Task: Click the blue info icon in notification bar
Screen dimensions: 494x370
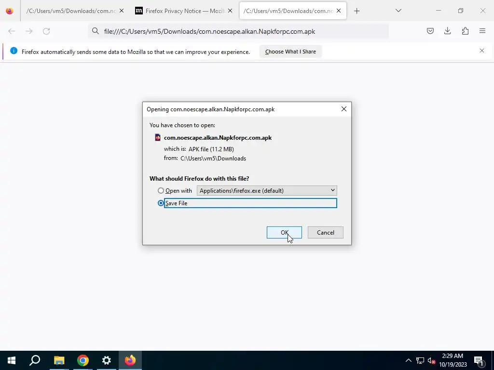Action: 14,51
